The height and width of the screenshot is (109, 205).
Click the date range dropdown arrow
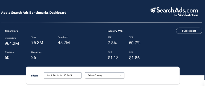coord(78,75)
